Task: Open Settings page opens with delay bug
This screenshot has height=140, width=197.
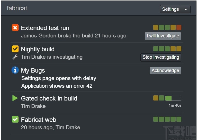Action: tap(59, 78)
